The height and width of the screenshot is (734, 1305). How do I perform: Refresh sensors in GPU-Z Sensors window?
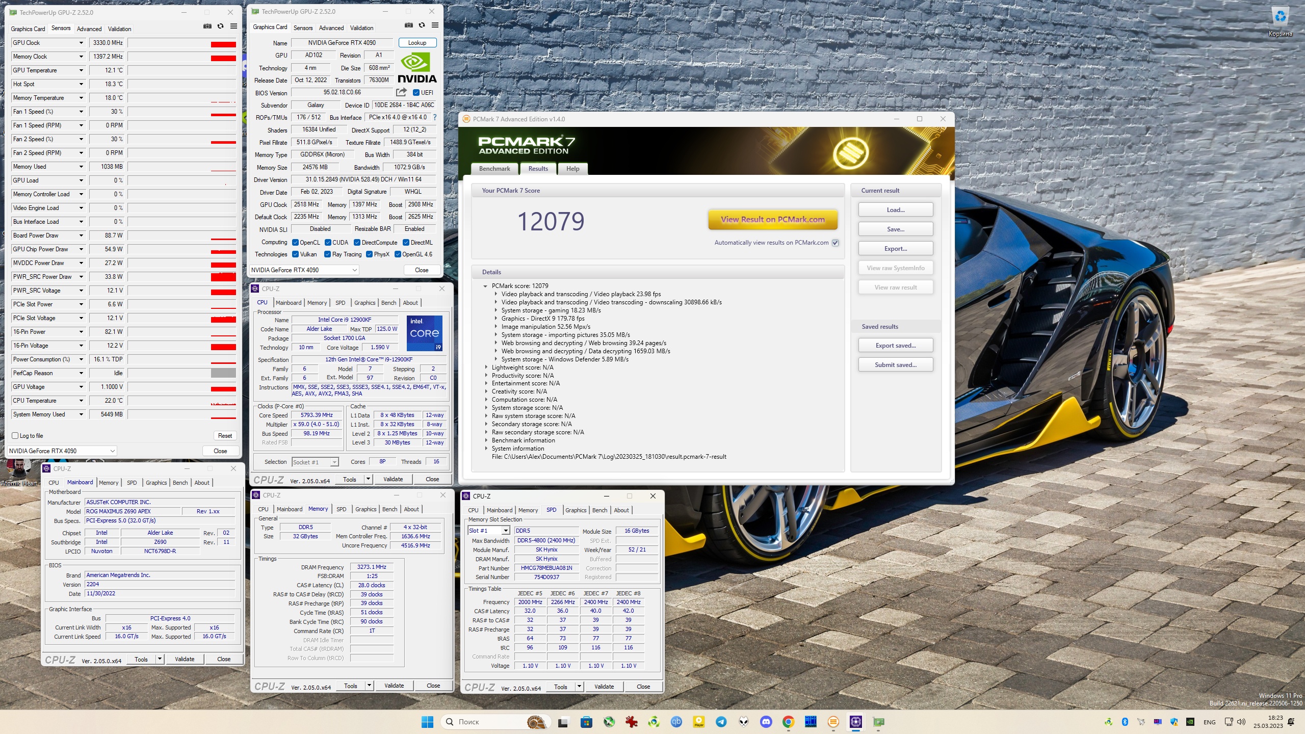coord(220,27)
